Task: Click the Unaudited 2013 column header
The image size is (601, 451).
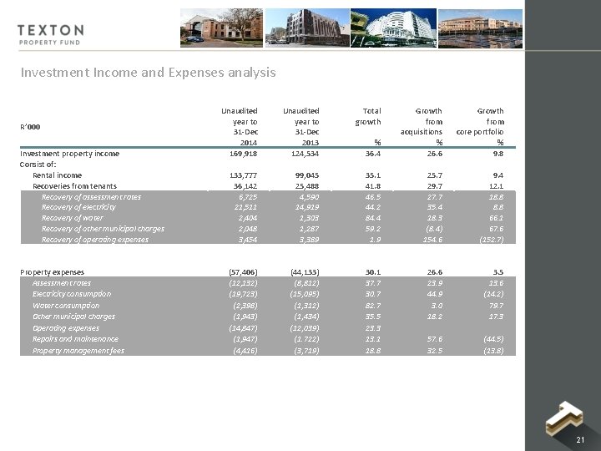Action: (x=301, y=127)
